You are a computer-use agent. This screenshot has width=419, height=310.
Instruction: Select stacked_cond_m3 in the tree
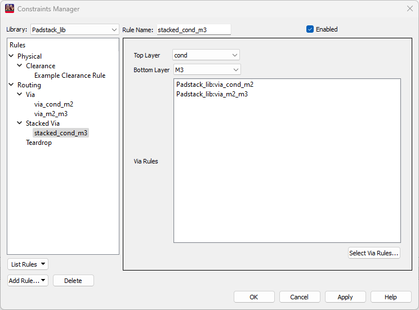click(x=61, y=133)
